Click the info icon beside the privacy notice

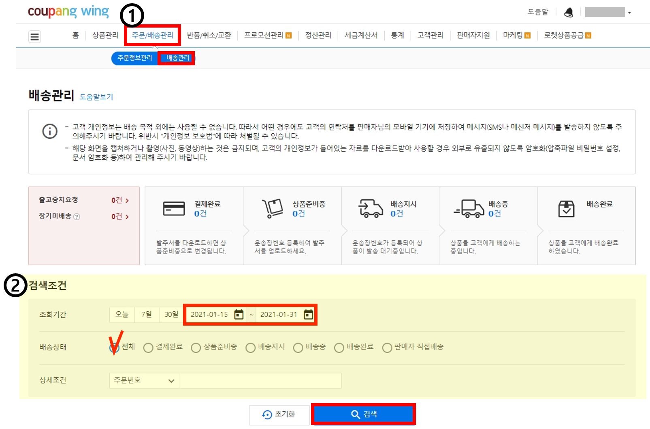pos(49,131)
